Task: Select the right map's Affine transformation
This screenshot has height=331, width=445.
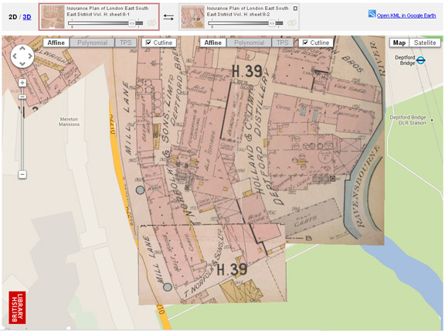Action: pyautogui.click(x=213, y=43)
